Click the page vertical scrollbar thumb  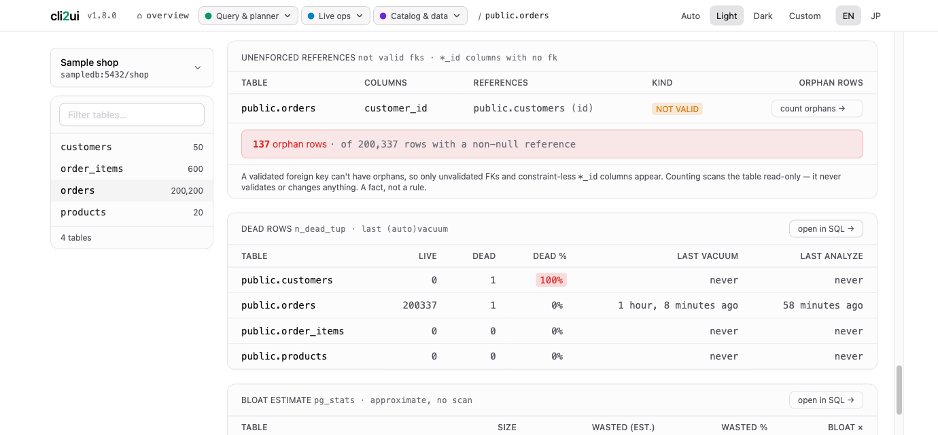pos(899,390)
